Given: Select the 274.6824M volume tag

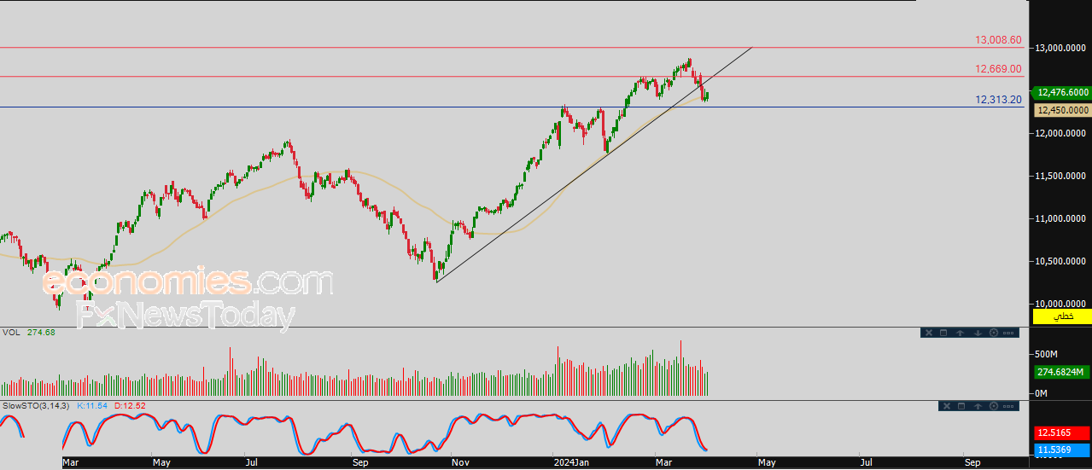Looking at the screenshot, I should click(x=1062, y=372).
